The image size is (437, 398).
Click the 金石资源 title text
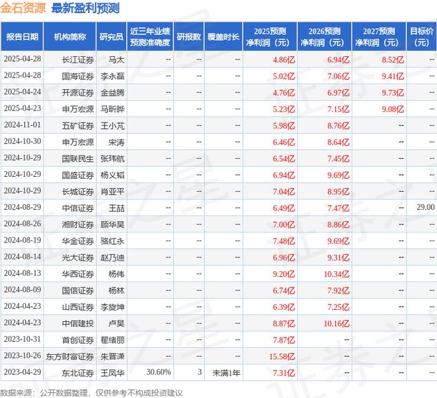[x=23, y=8]
